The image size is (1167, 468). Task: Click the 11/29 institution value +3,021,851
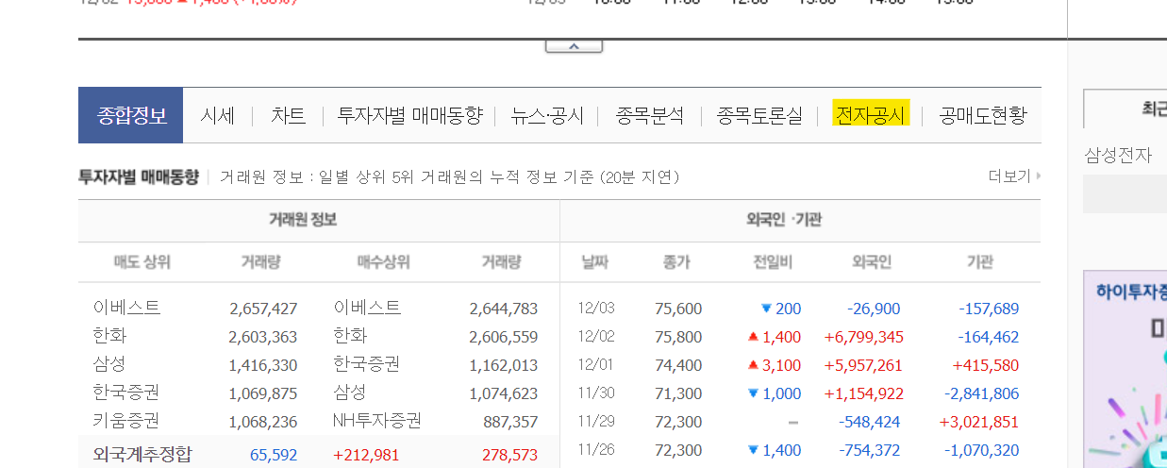tap(979, 422)
